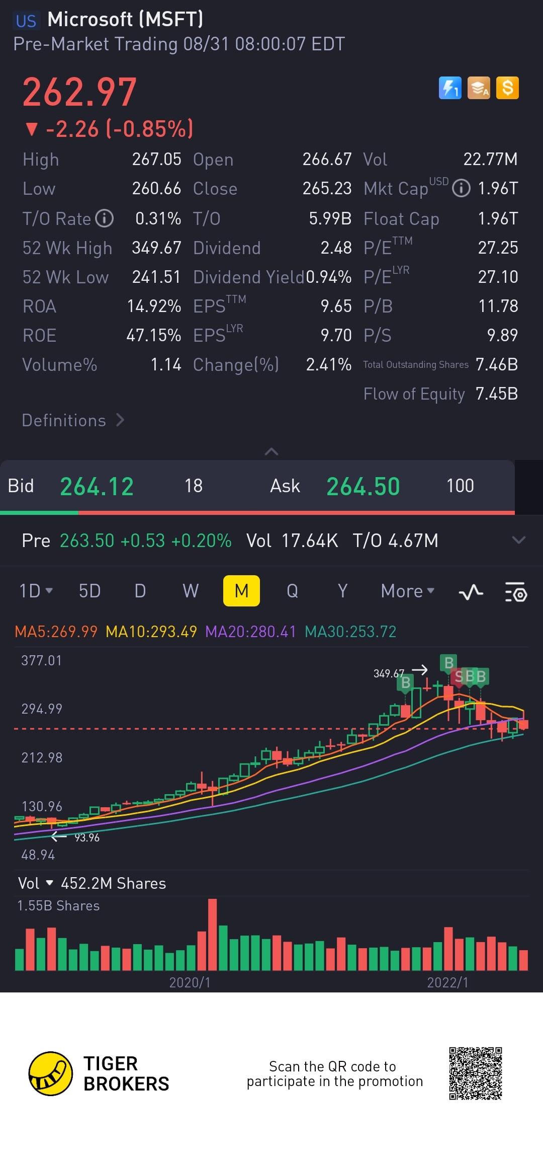Viewport: 543px width, 1155px height.
Task: Tap the 2020/1 date axis label
Action: (190, 982)
